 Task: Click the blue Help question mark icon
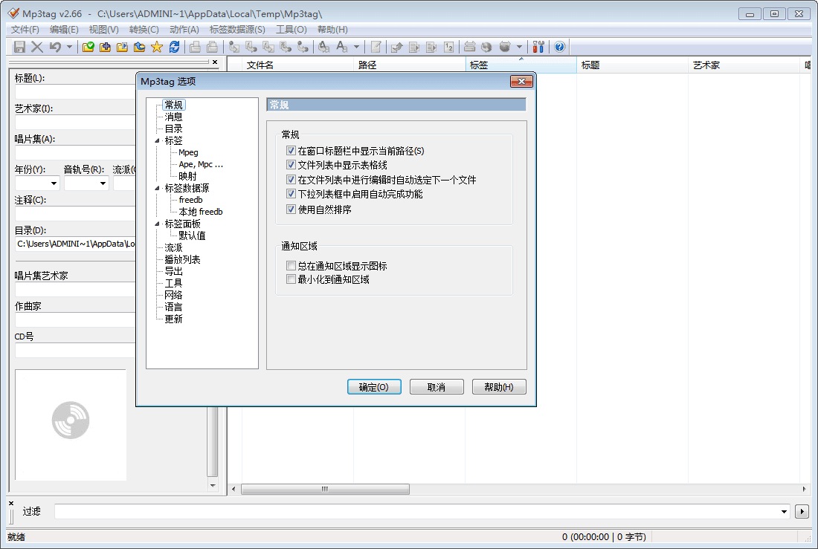click(560, 47)
